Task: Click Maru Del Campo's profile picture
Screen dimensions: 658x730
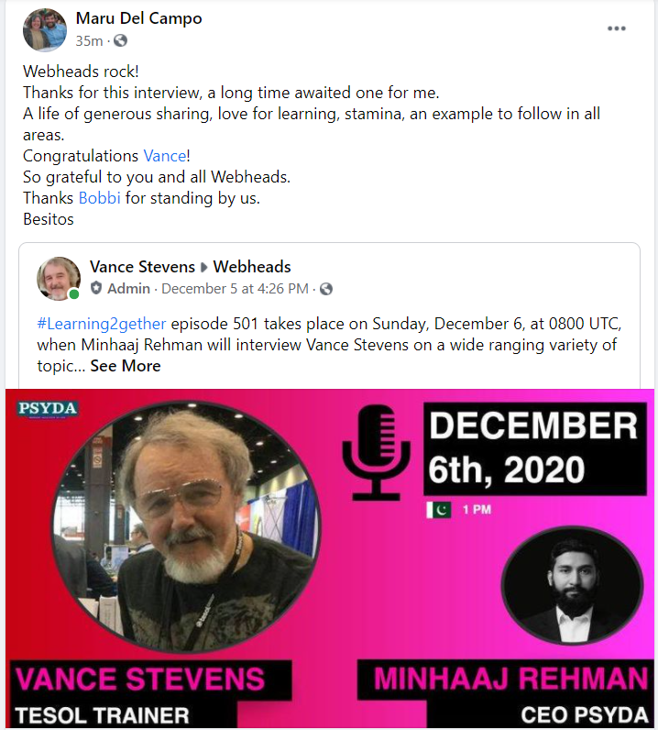Action: coord(45,29)
